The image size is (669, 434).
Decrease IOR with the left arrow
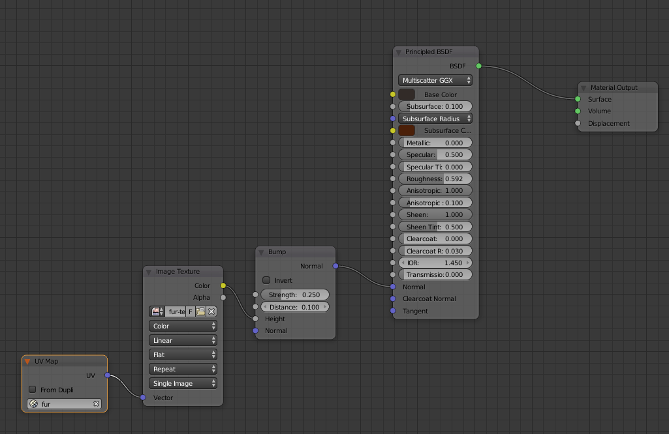403,263
